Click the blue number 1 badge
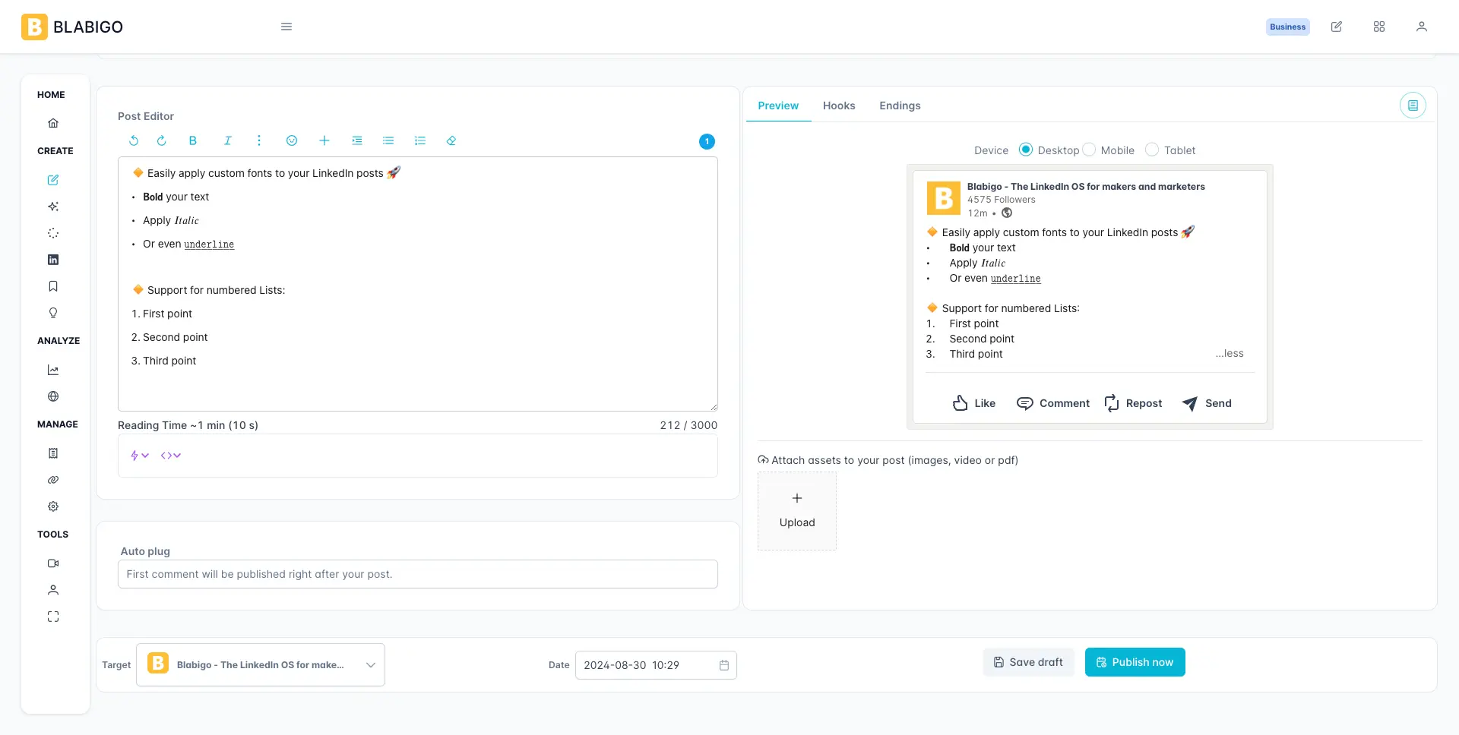 point(707,141)
